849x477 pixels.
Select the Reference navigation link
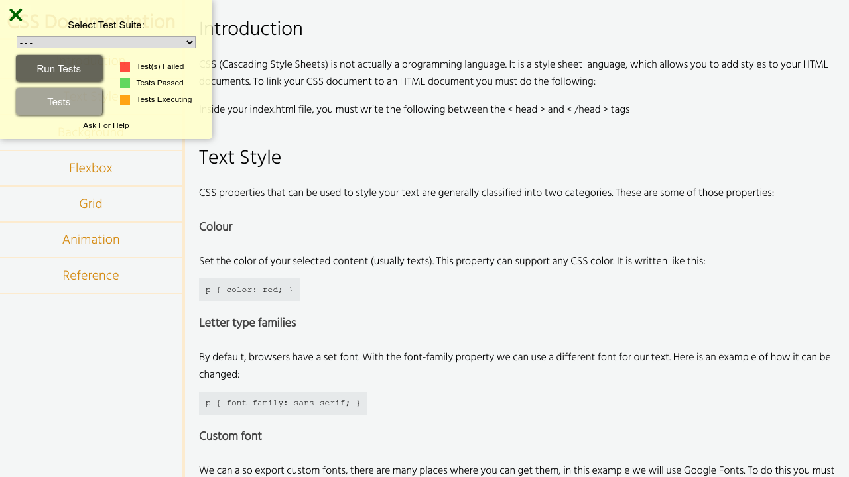point(91,276)
